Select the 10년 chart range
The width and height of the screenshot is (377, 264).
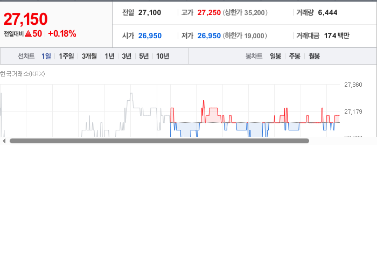[x=163, y=56]
